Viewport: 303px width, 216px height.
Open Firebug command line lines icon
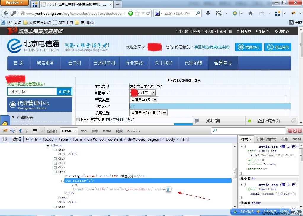coord(35,131)
